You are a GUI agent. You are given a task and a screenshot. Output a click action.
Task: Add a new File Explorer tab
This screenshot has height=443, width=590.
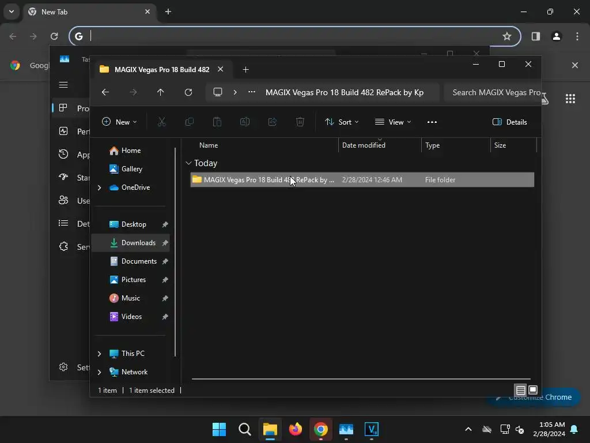click(245, 69)
